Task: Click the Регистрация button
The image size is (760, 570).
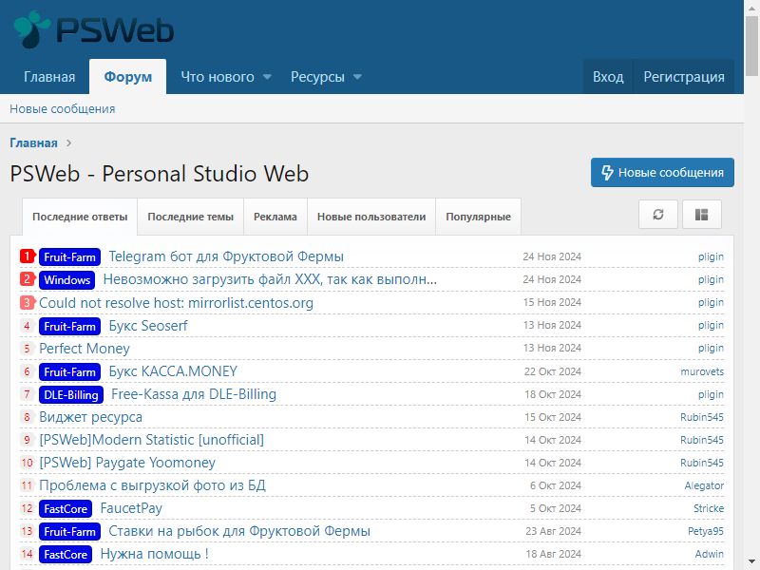Action: 684,77
